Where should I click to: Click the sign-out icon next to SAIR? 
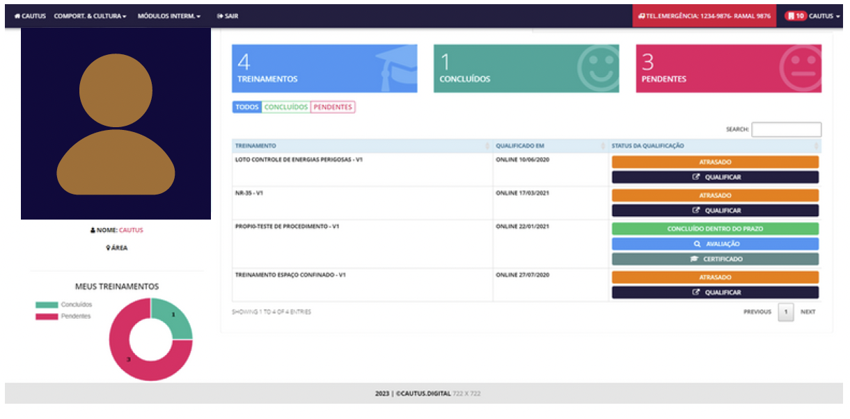pyautogui.click(x=220, y=16)
